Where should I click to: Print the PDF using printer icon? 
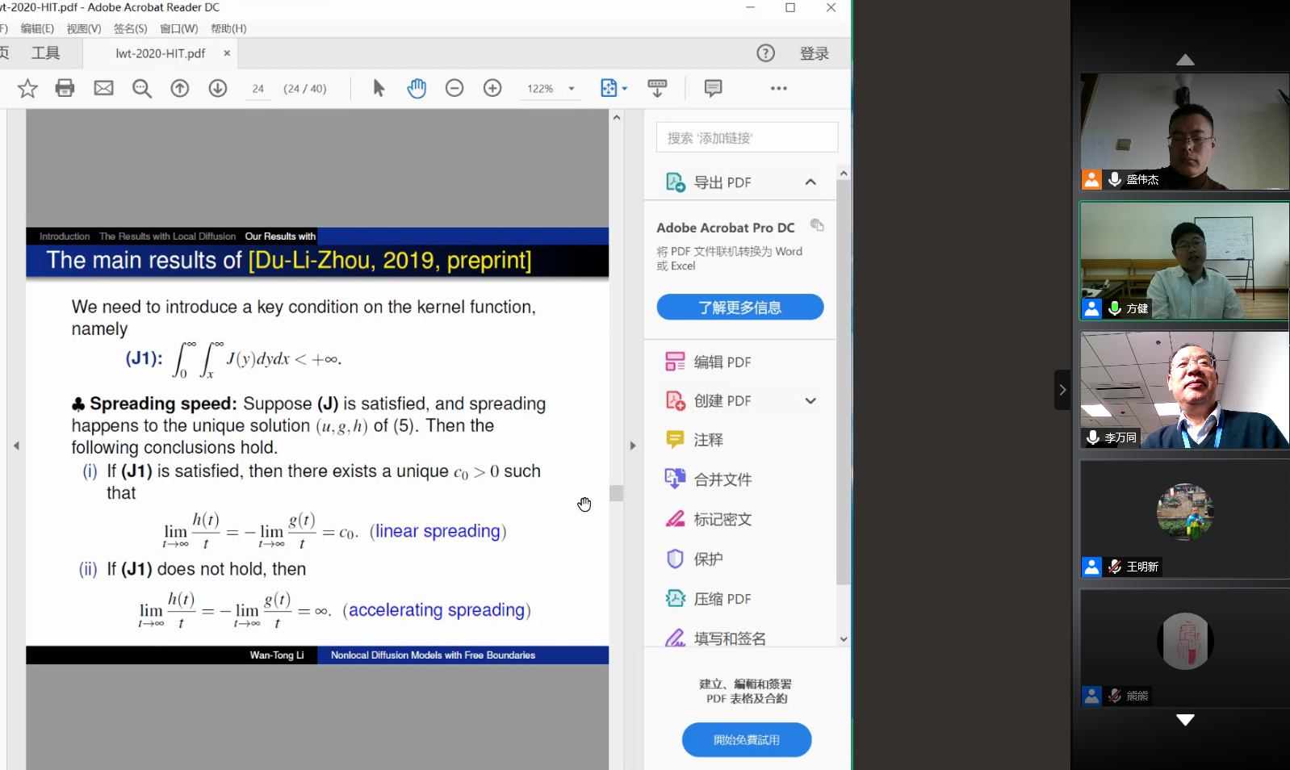pyautogui.click(x=65, y=88)
